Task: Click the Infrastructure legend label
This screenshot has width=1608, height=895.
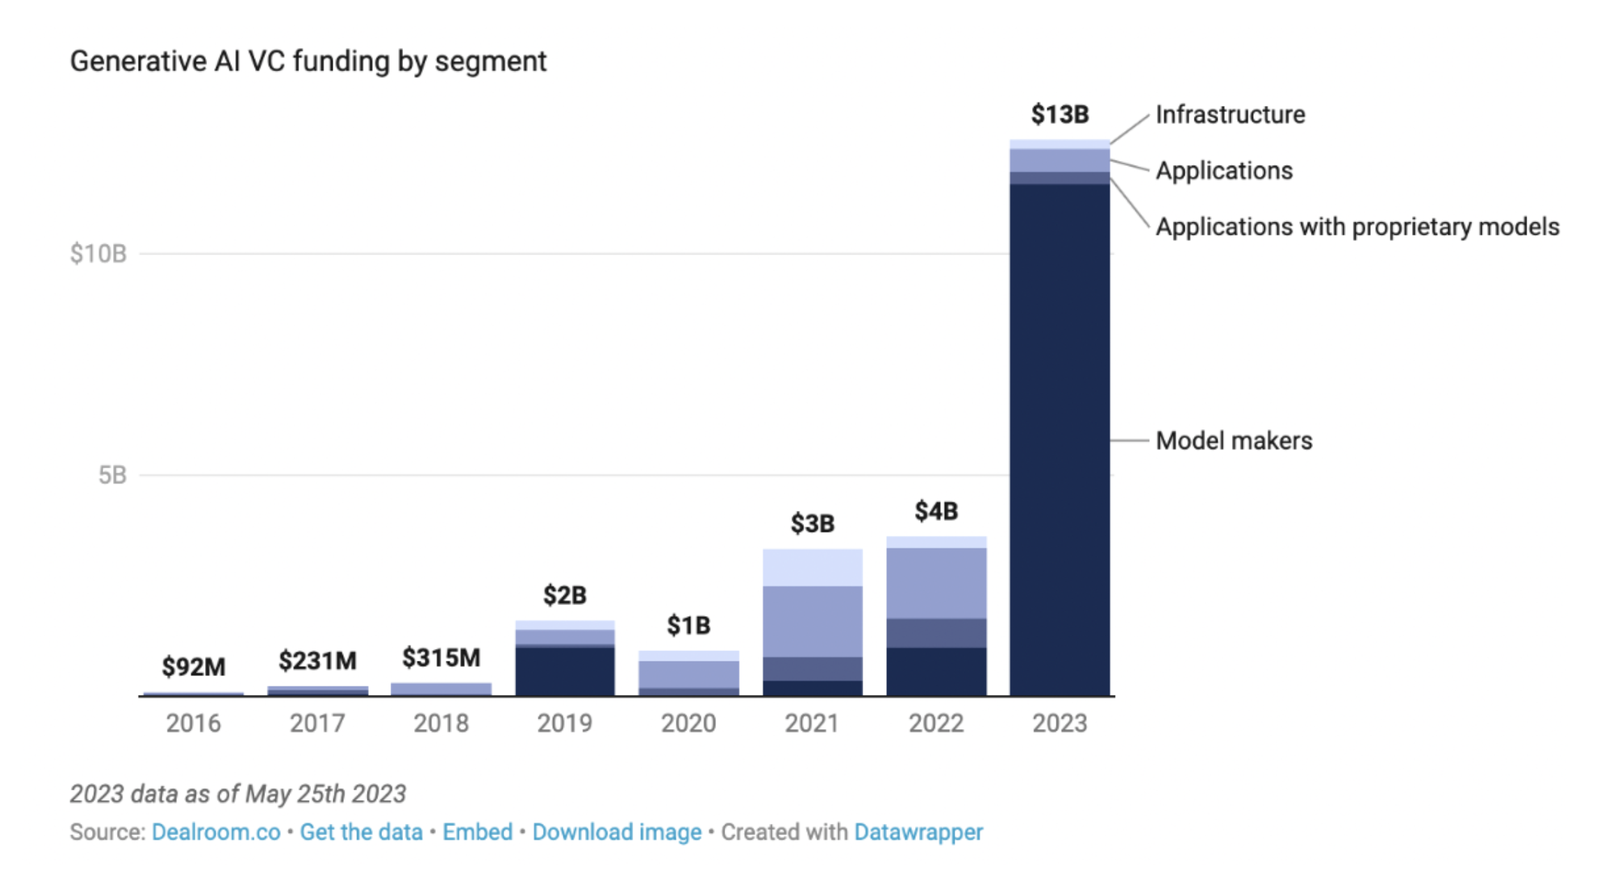Action: pyautogui.click(x=1229, y=114)
